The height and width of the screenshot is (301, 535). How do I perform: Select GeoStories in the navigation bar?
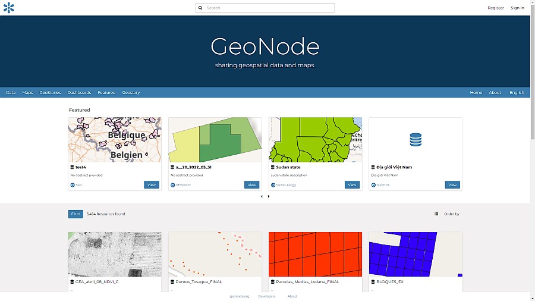coord(50,93)
